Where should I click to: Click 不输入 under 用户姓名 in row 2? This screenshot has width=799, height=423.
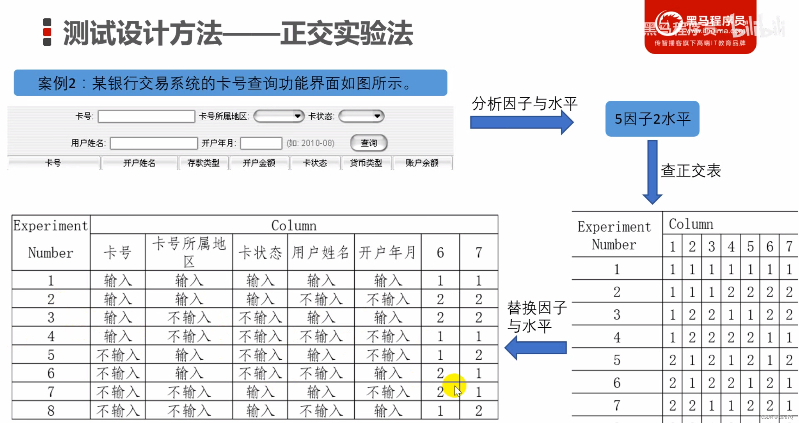tap(321, 300)
